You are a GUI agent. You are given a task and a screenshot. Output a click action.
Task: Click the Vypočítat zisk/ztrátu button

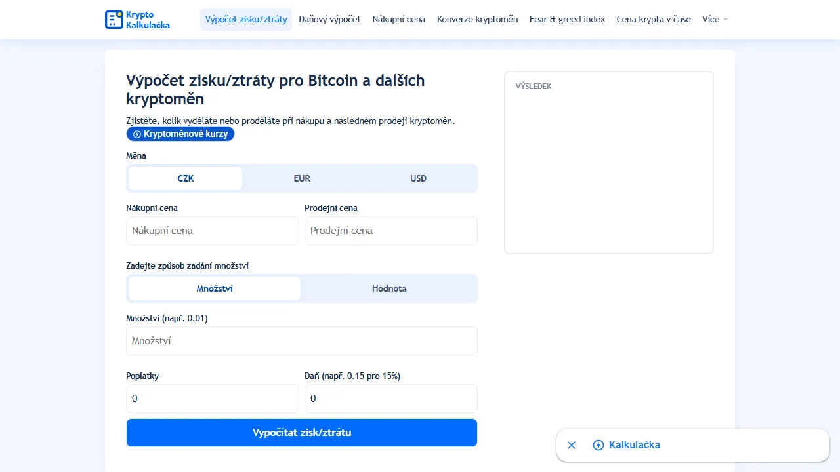click(x=301, y=432)
